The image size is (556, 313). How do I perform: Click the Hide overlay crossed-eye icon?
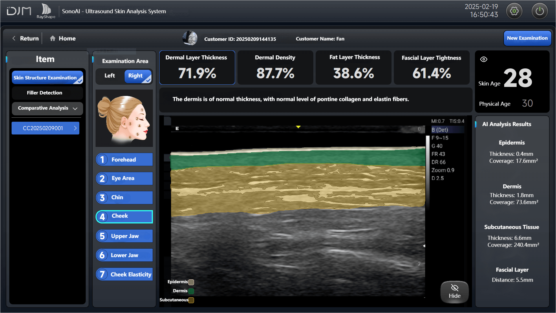pyautogui.click(x=454, y=288)
